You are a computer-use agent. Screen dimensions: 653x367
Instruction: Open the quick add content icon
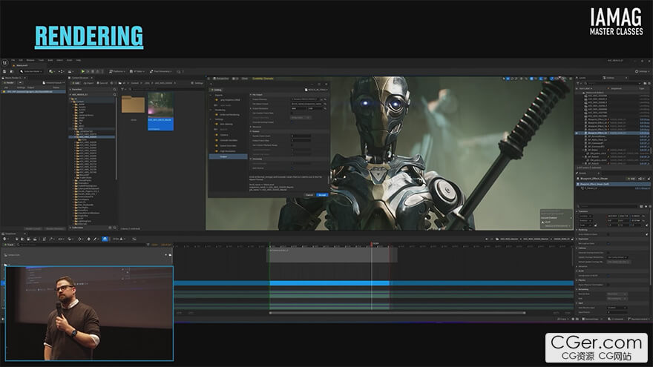pyautogui.click(x=51, y=72)
